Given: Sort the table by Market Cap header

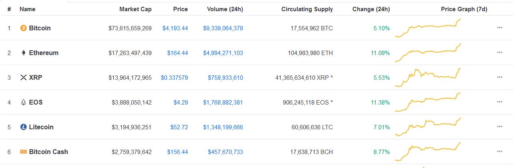Looking at the screenshot, I should (x=135, y=9).
